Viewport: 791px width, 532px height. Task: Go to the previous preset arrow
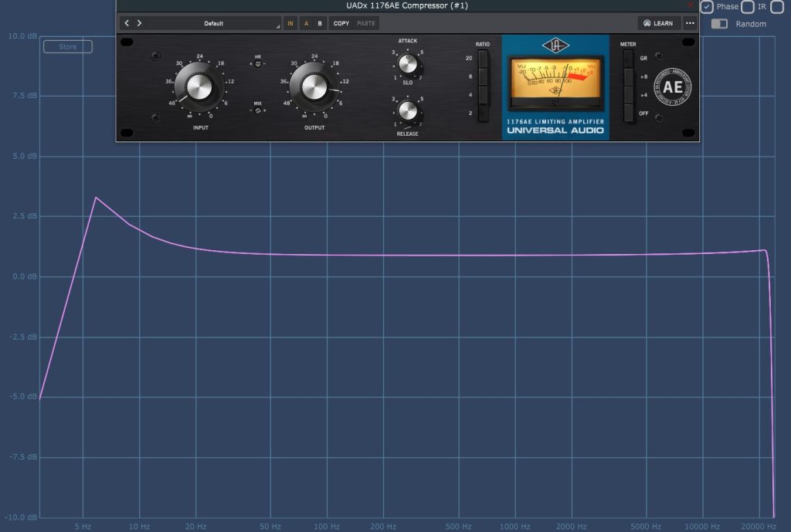point(127,23)
